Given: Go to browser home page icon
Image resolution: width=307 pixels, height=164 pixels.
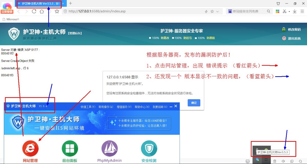Looking at the screenshot, I should pyautogui.click(x=41, y=11).
